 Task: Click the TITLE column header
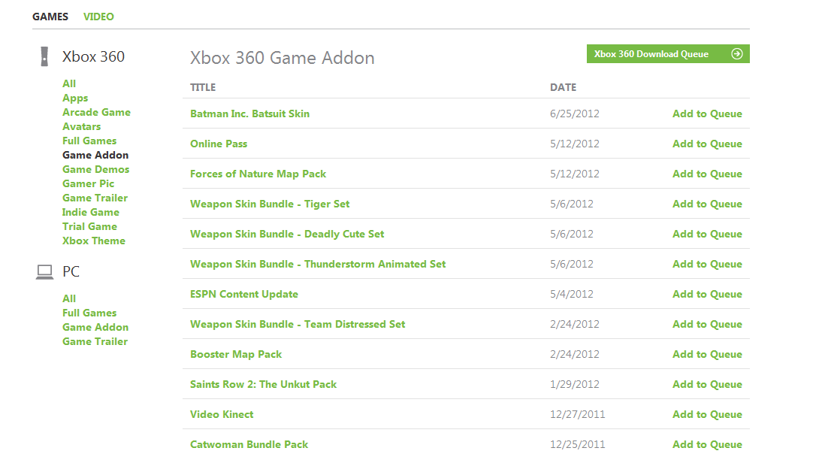click(x=203, y=87)
